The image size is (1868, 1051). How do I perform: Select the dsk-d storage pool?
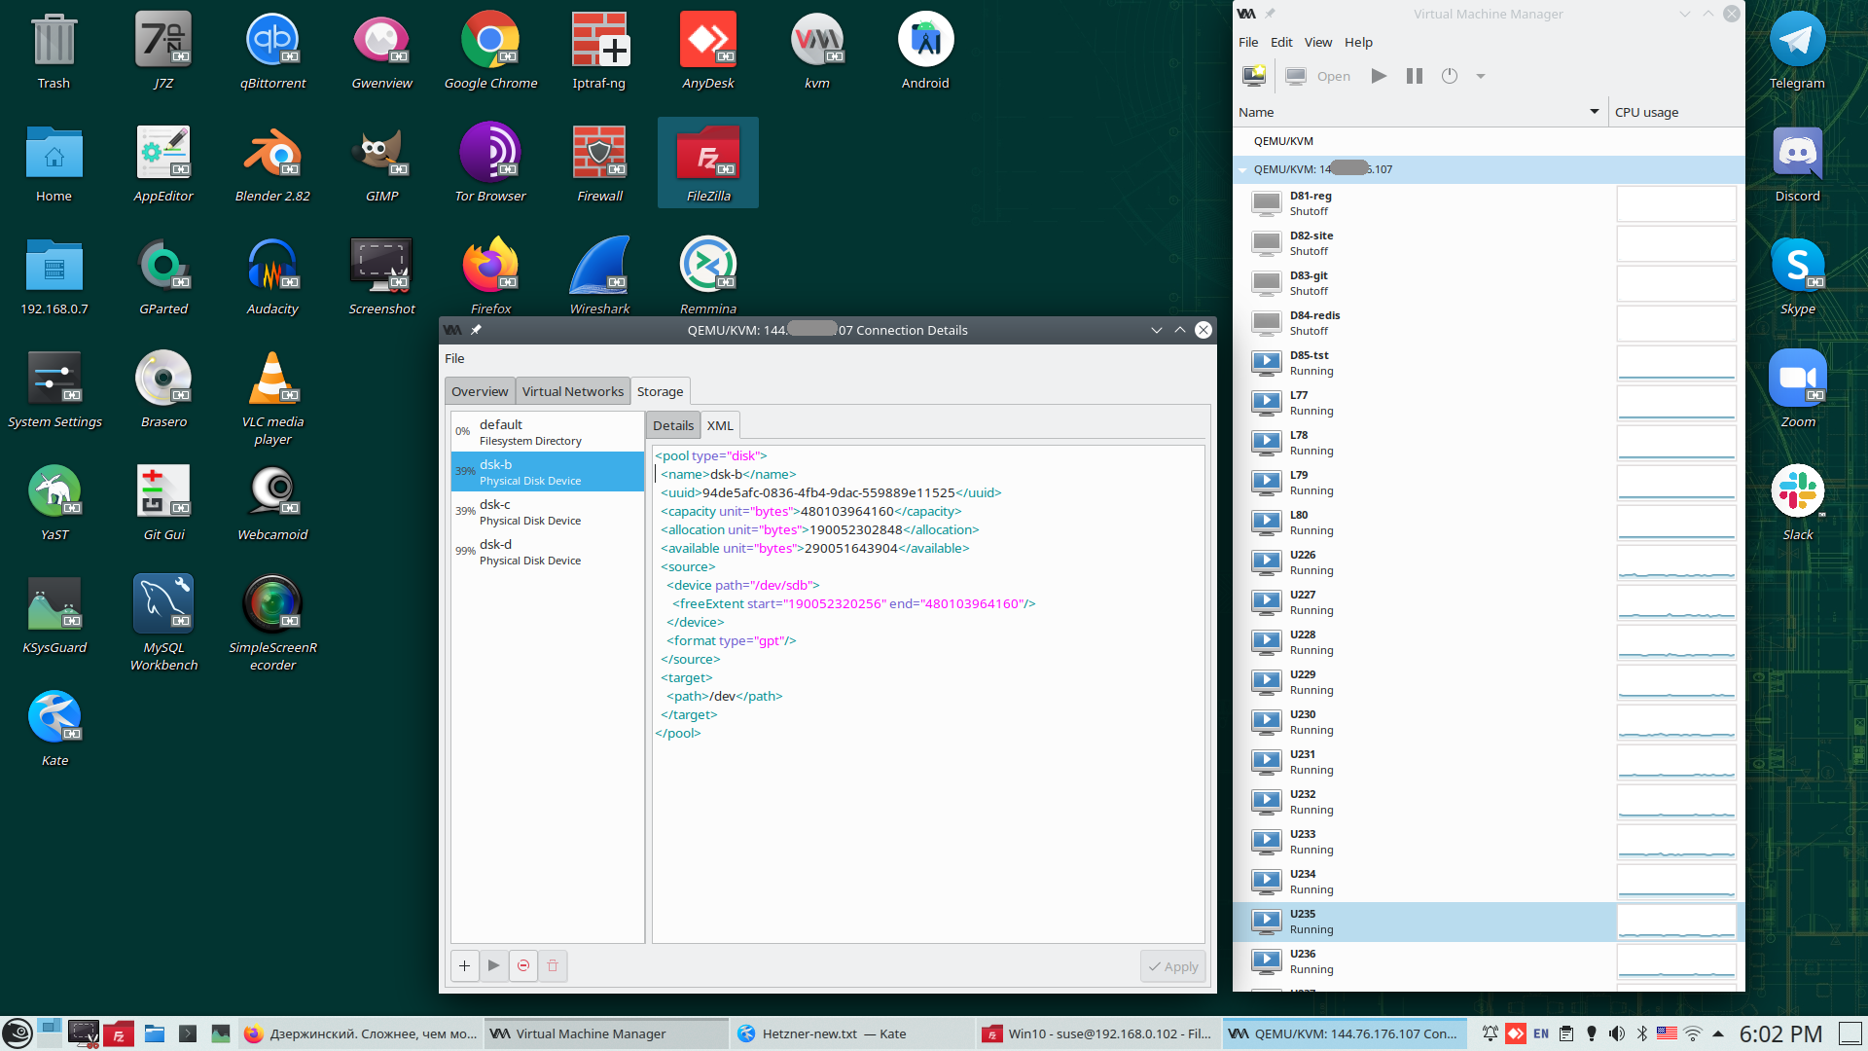530,552
